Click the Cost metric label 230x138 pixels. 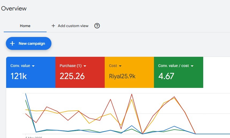(x=113, y=66)
